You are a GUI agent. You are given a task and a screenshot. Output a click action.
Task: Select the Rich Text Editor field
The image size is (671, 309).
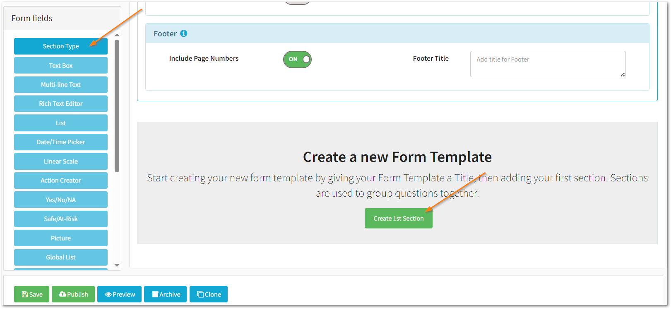[60, 103]
